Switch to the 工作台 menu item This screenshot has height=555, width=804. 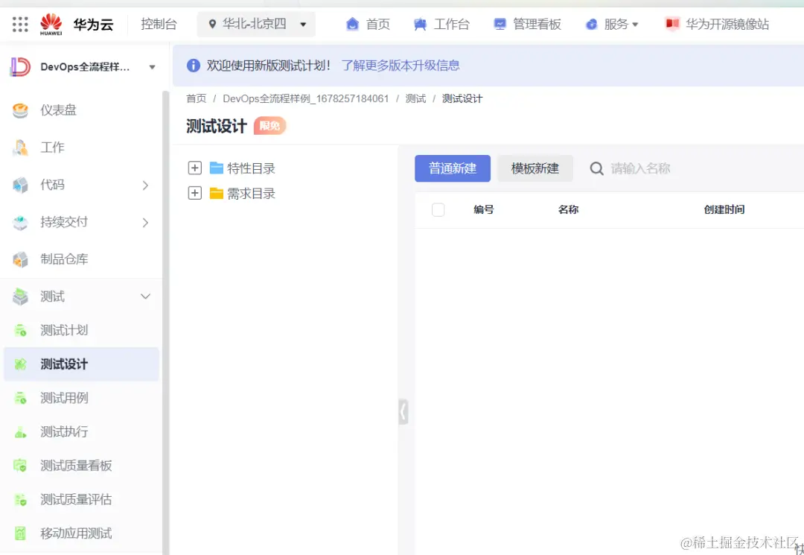point(451,23)
